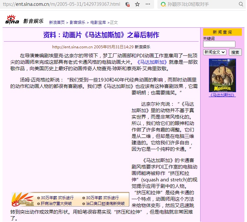Screen dimensions: 247x222
Task: Click the magnifier icon in browser search box
Action: click(241, 4)
